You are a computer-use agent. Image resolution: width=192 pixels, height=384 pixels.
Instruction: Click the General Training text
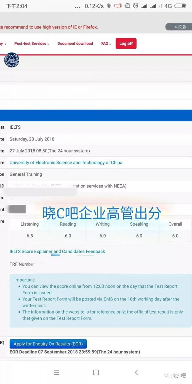(x=26, y=174)
